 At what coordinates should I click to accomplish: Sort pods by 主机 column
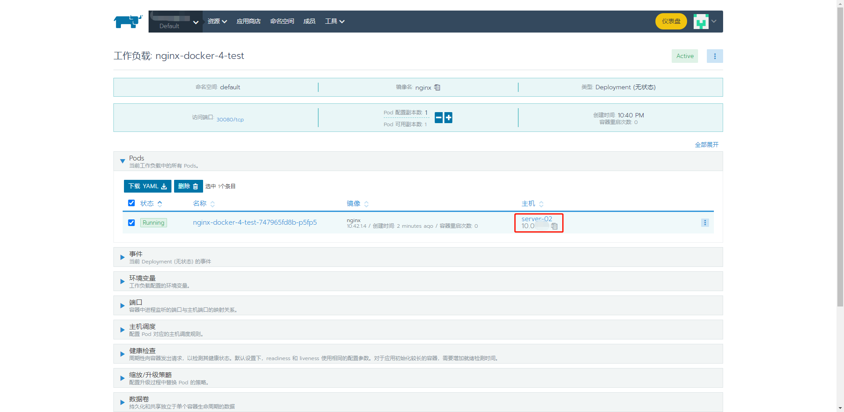coord(533,204)
